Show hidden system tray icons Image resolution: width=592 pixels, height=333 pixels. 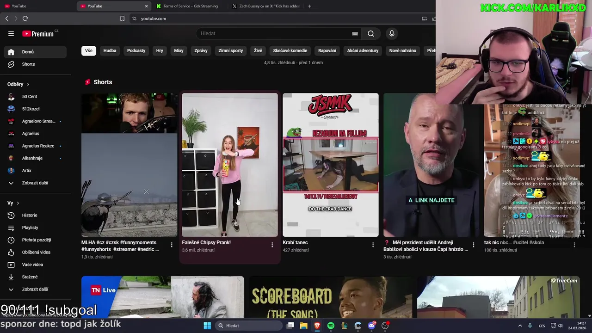520,326
